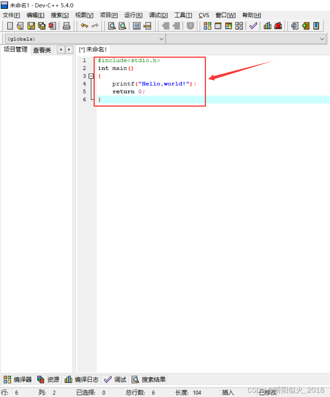
Task: Open the 编译日志 bottom panel tab
Action: (81, 379)
